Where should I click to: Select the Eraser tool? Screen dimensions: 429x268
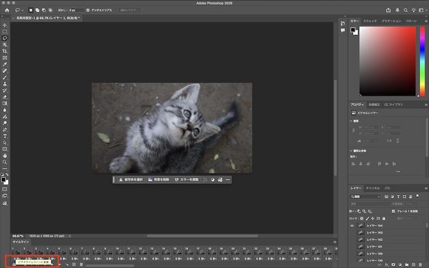point(5,97)
